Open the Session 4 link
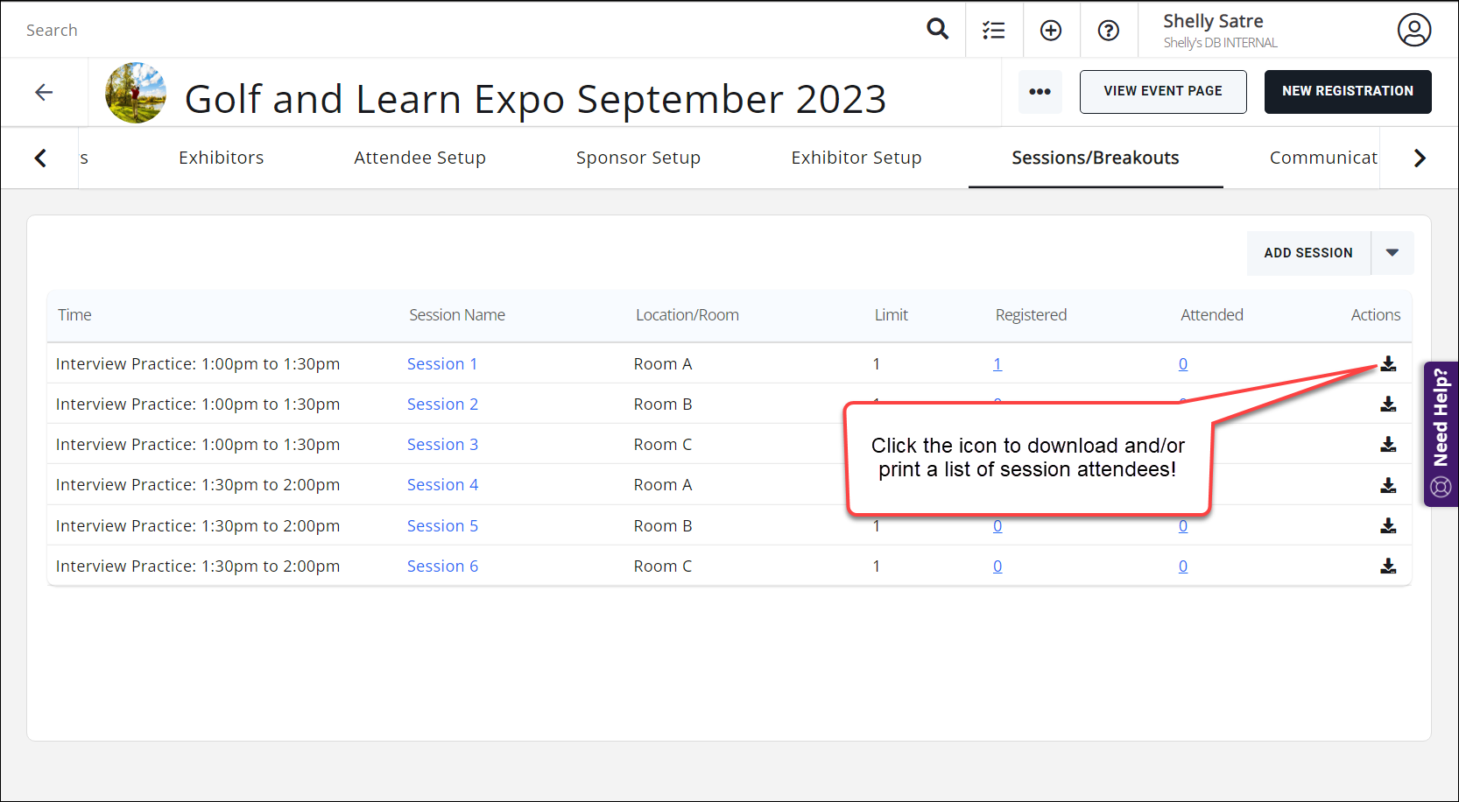 click(442, 485)
